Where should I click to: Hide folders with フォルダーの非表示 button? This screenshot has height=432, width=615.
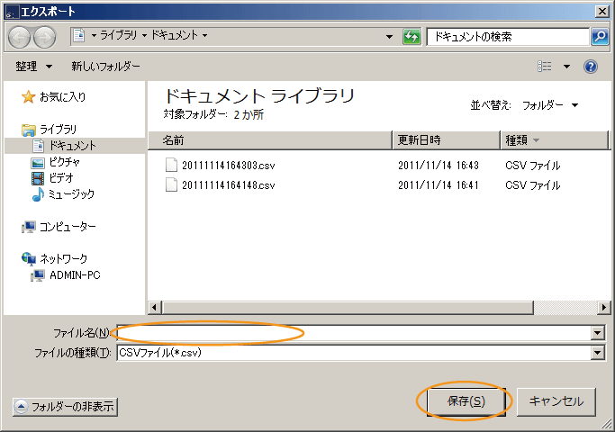coord(65,407)
